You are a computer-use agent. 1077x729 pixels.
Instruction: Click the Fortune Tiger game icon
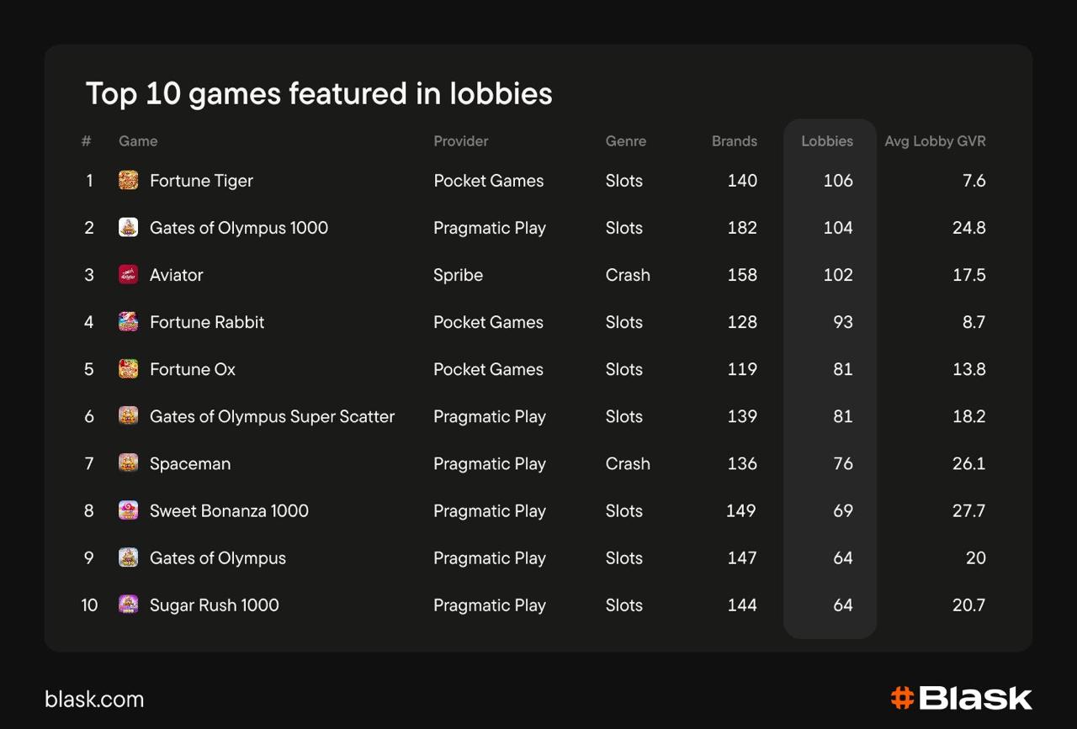click(x=128, y=180)
